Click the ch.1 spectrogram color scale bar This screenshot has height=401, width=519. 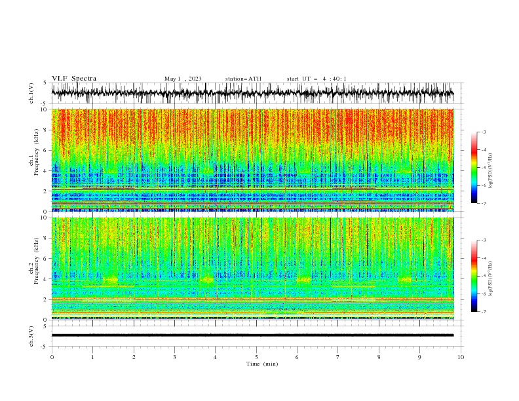tap(474, 168)
